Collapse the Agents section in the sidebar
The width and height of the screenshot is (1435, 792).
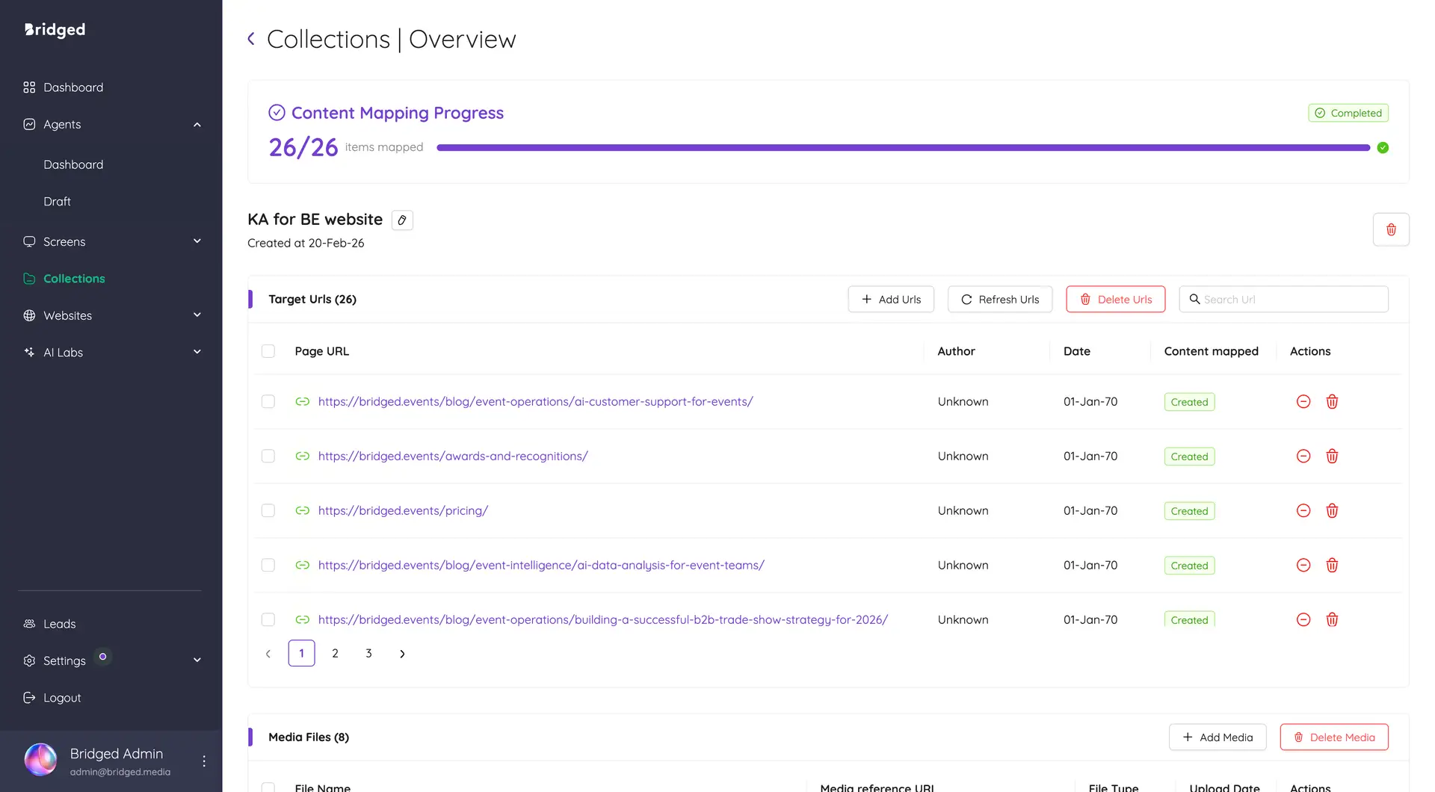click(197, 124)
